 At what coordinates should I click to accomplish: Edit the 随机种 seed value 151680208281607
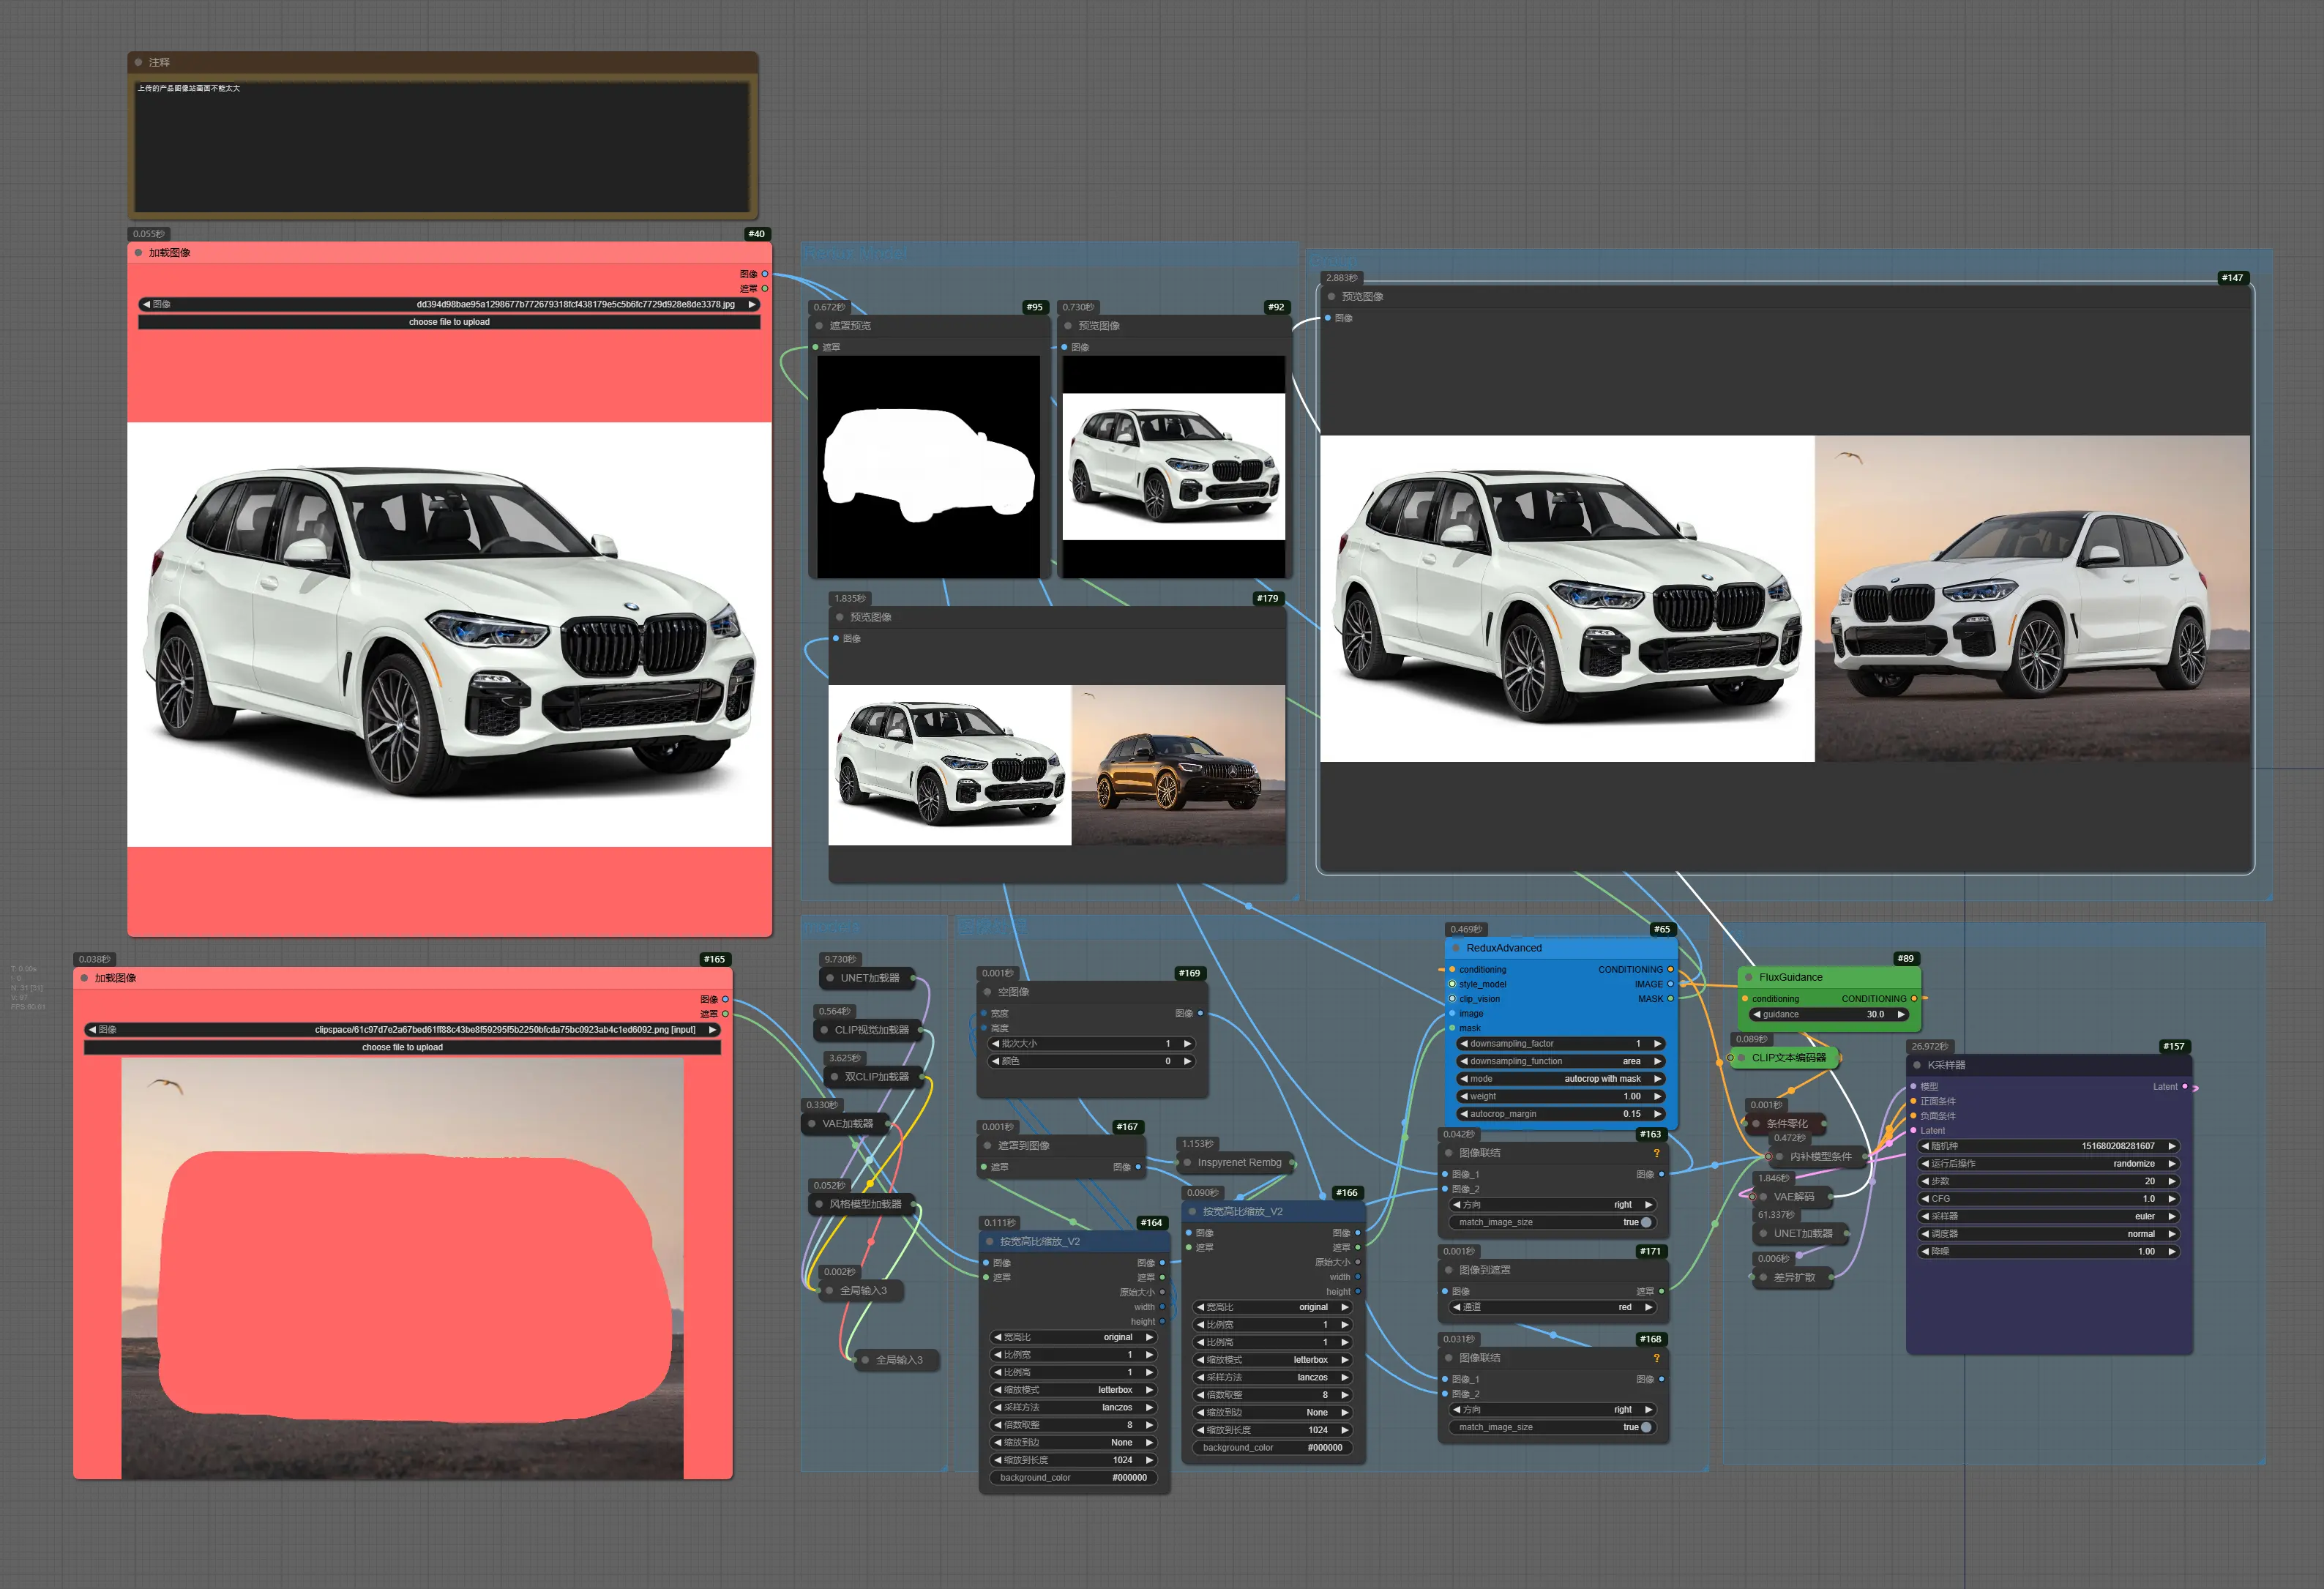(x=2048, y=1146)
